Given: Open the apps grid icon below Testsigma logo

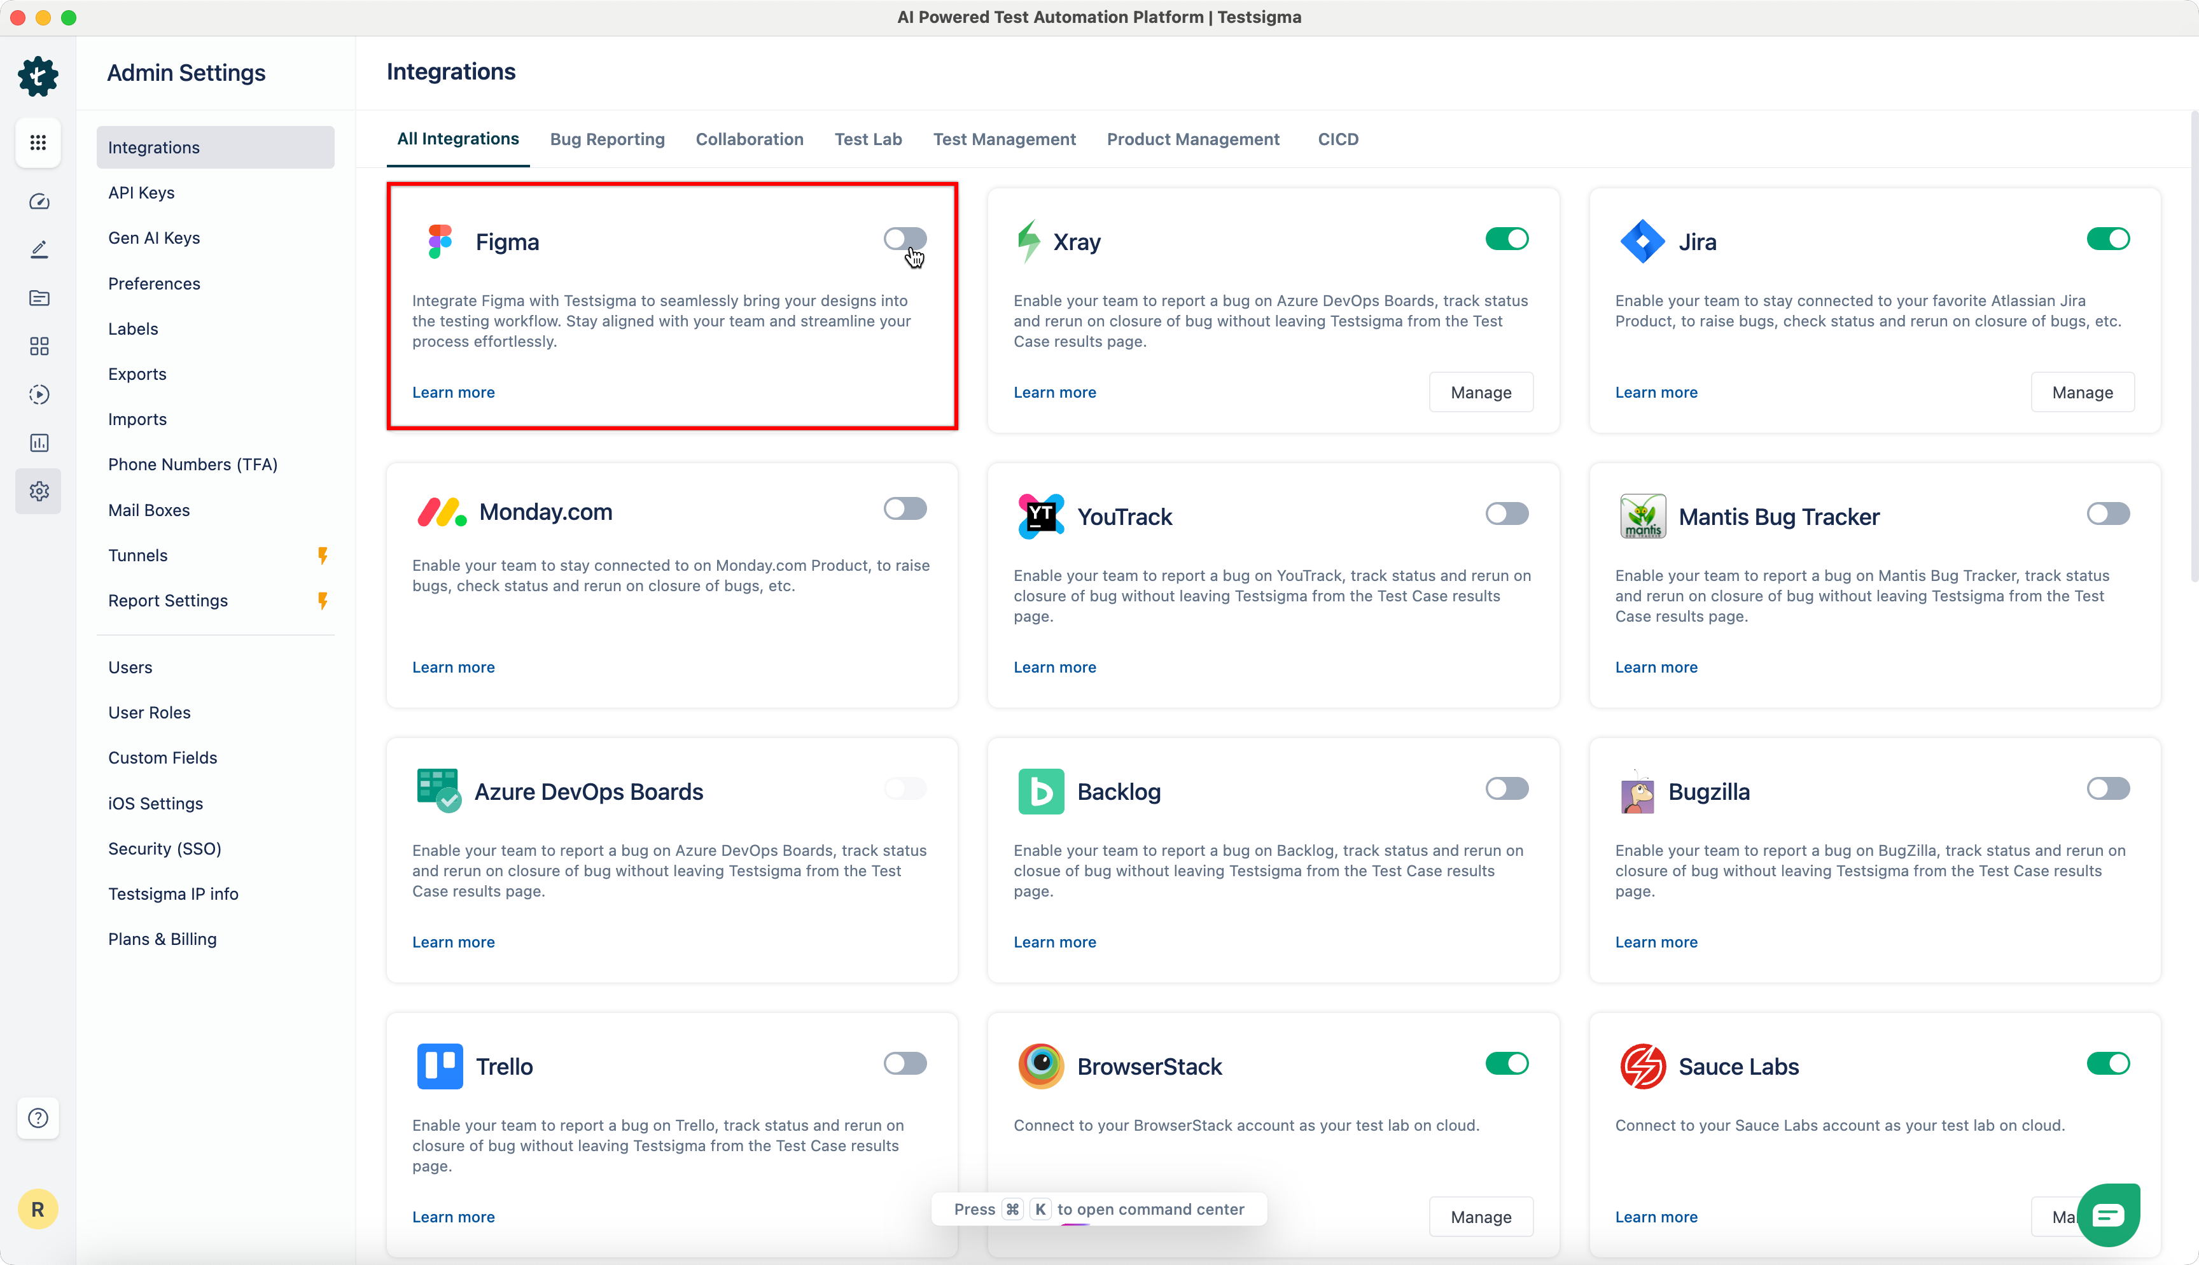Looking at the screenshot, I should click(x=38, y=143).
